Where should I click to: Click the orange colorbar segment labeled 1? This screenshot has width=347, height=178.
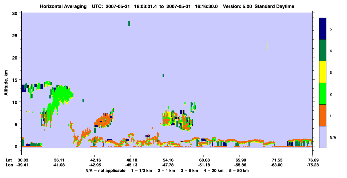click(x=323, y=115)
